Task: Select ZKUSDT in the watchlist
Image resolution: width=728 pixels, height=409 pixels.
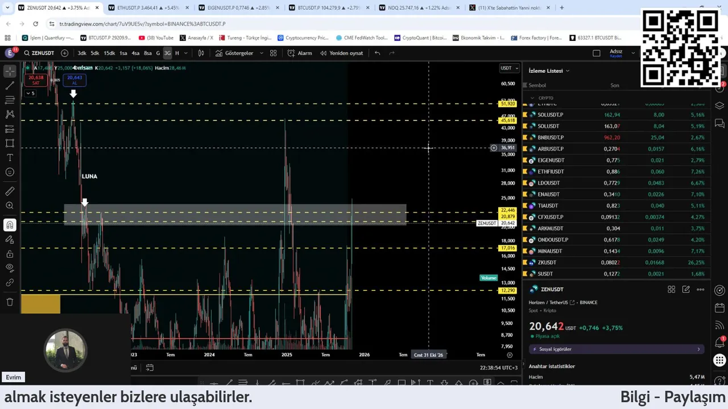Action: (x=617, y=262)
